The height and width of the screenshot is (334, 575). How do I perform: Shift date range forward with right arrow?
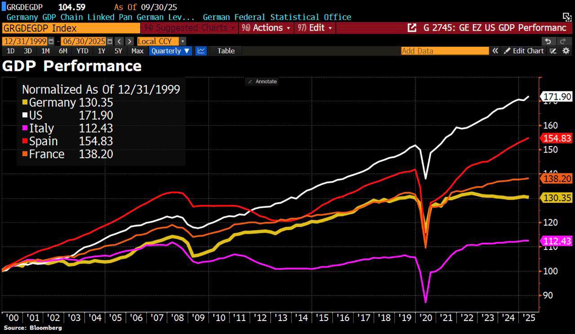point(129,41)
